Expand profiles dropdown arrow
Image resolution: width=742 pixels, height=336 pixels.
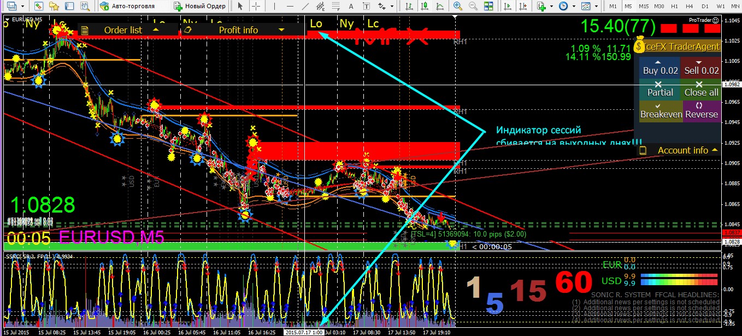pyautogui.click(x=22, y=6)
